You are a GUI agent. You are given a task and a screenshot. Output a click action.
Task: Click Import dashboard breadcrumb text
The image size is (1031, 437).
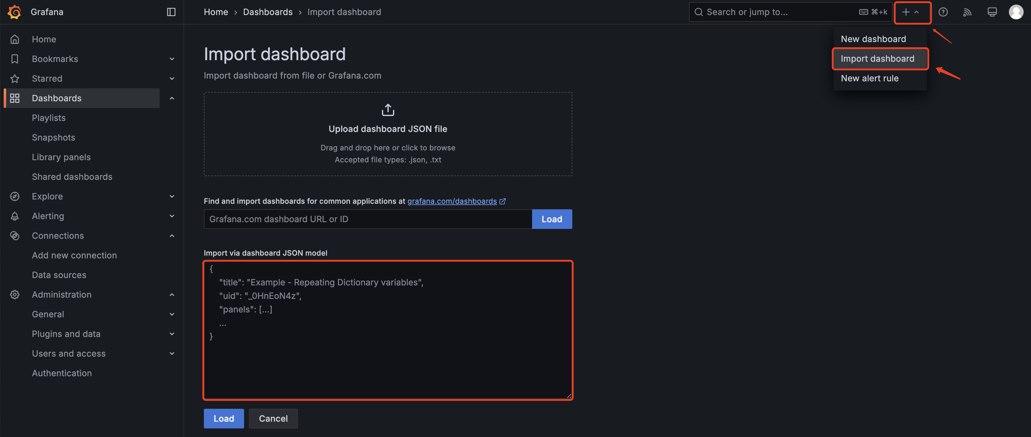click(344, 12)
